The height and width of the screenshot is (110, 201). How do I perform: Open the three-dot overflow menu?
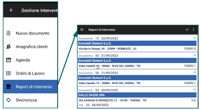tap(194, 30)
